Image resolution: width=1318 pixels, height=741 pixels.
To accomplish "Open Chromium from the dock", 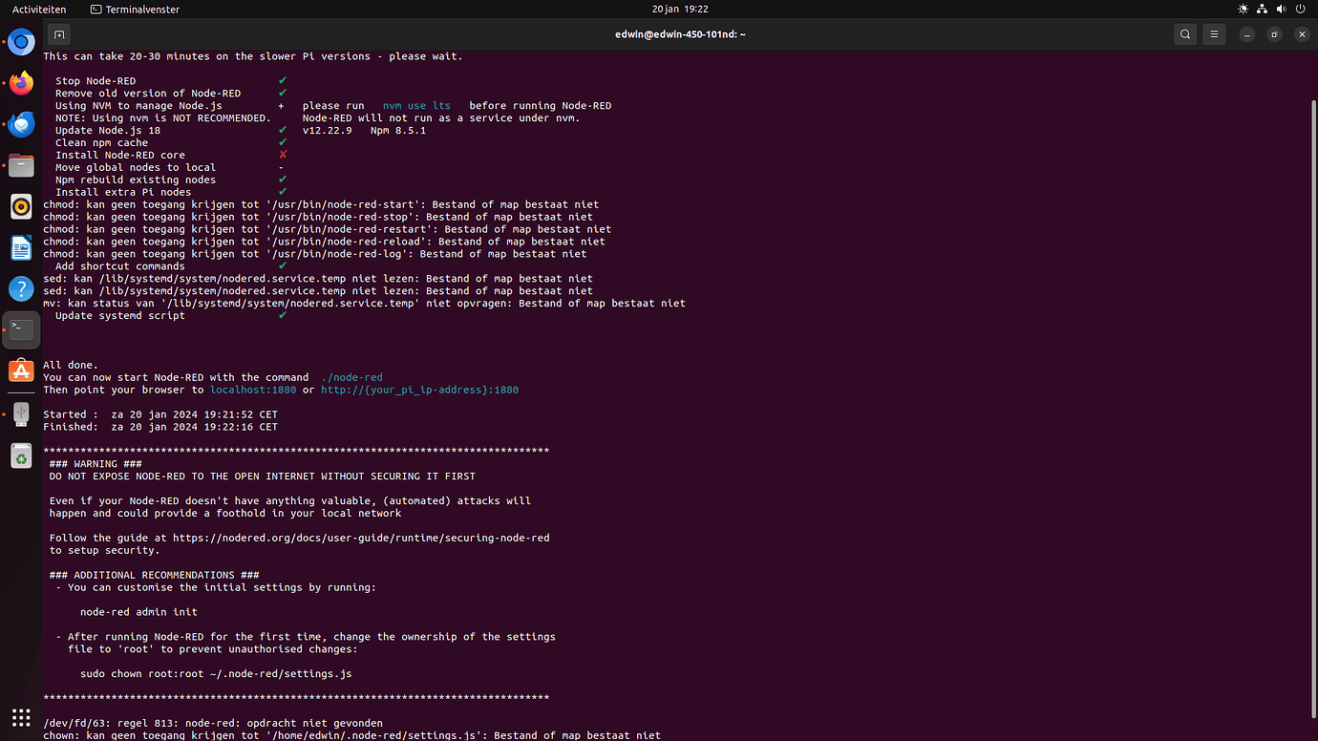I will pyautogui.click(x=21, y=42).
